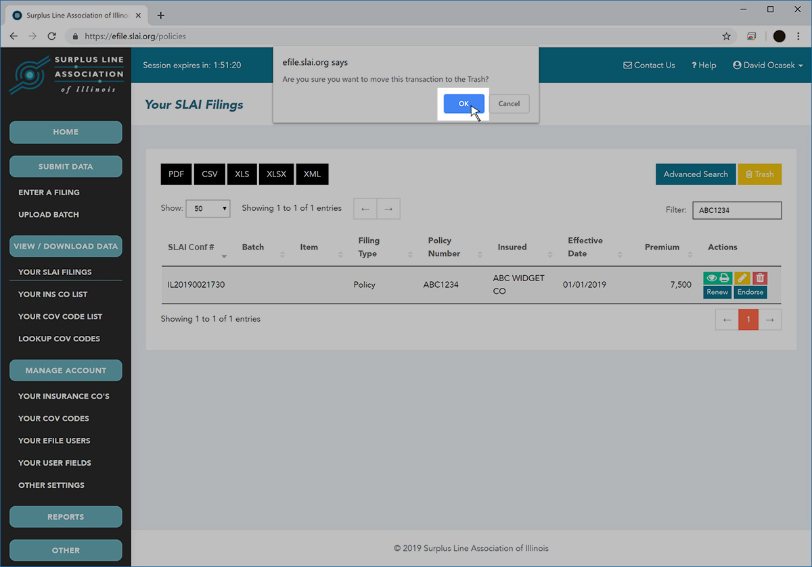Screen dimensions: 812x567
Task: Print the ABC1234 filing
Action: [x=724, y=278]
